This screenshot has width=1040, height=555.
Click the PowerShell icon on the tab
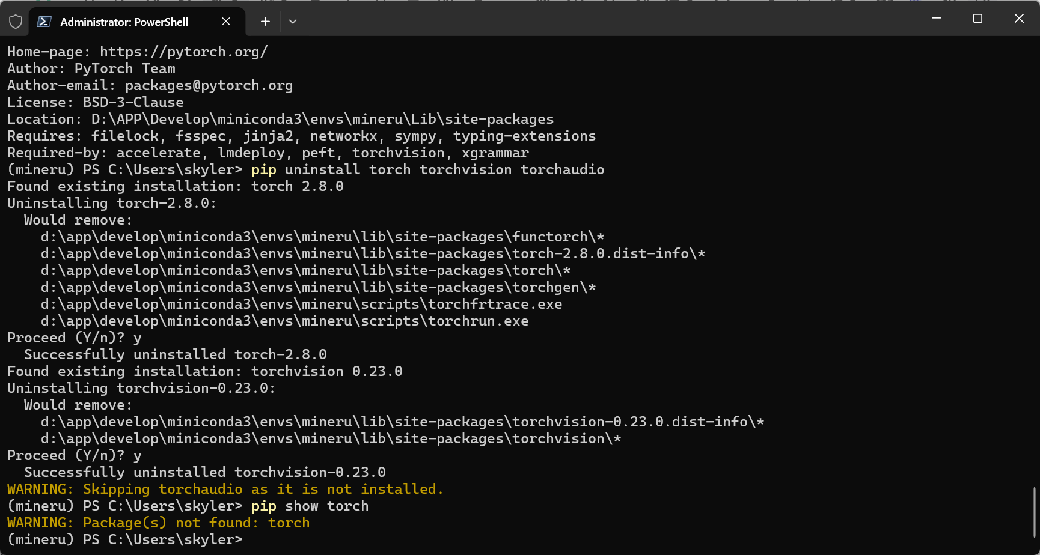(44, 22)
